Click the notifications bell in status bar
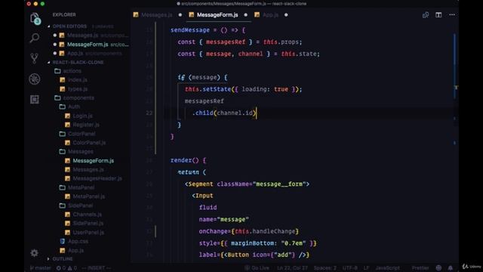The width and height of the screenshot is (483, 272). pos(451,267)
